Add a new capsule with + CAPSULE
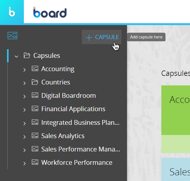The height and width of the screenshot is (181, 190). [x=102, y=37]
